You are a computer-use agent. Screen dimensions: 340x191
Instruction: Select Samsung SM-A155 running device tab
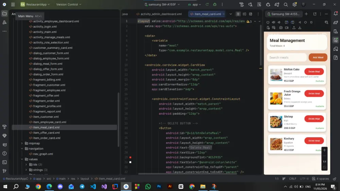click(x=284, y=14)
